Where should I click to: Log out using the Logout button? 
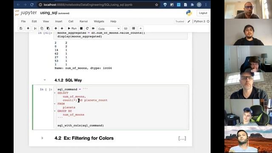coord(203,13)
